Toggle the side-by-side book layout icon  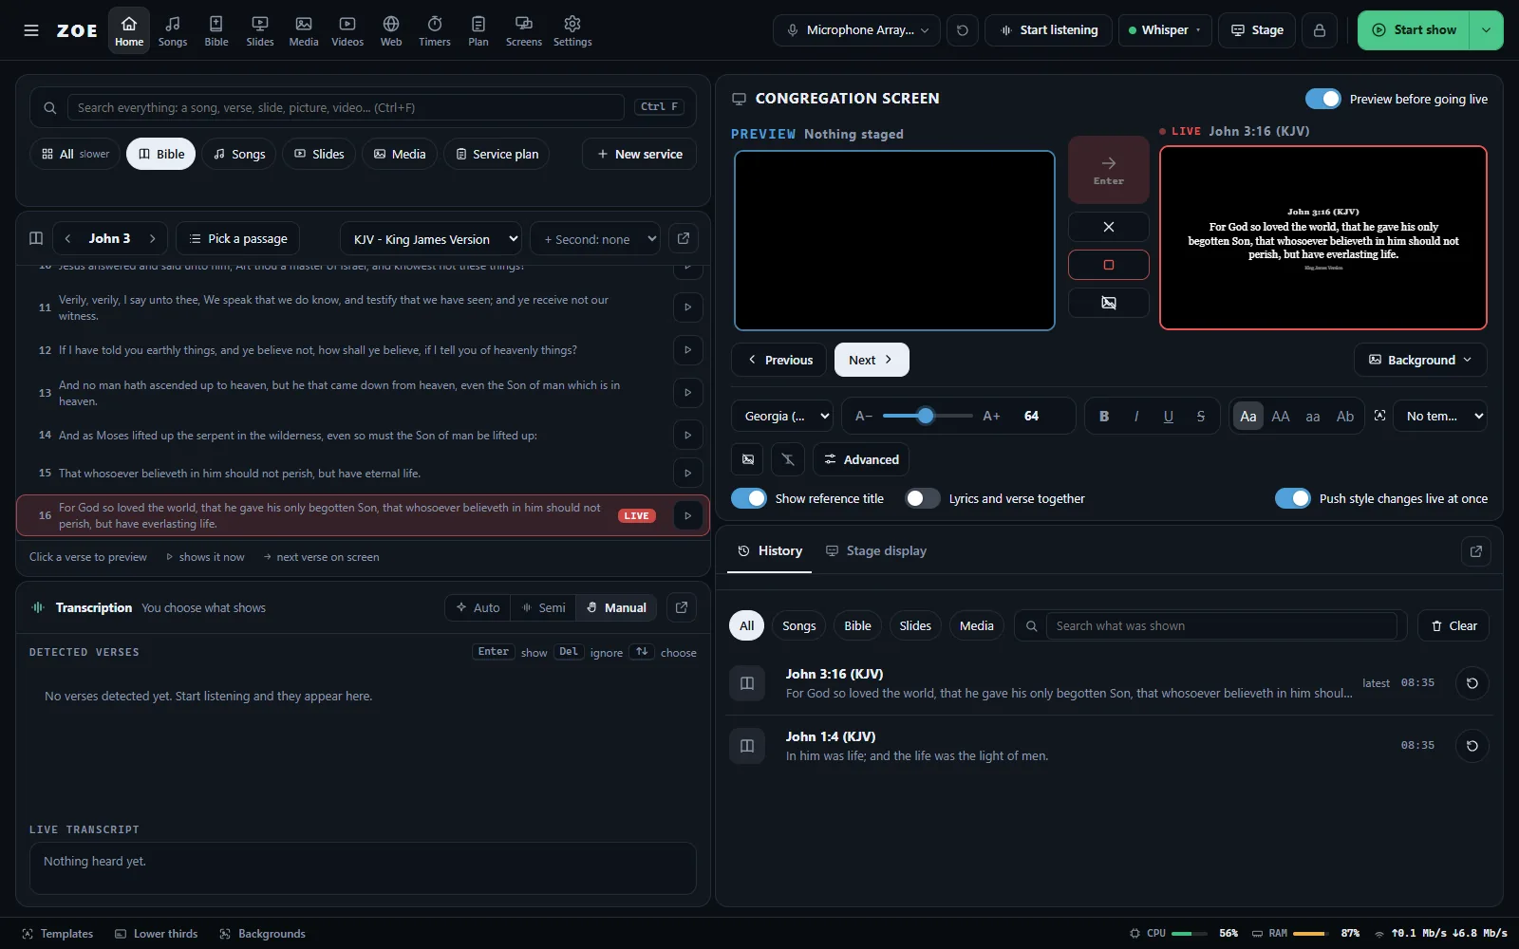coord(36,238)
